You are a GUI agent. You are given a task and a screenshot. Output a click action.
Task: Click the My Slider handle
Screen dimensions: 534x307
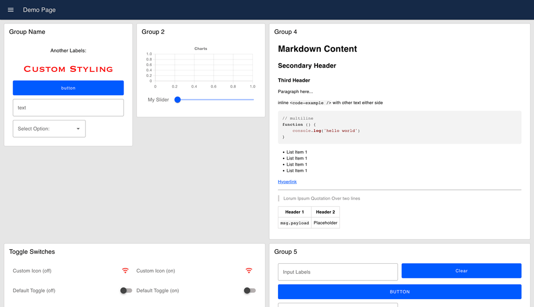tap(178, 99)
